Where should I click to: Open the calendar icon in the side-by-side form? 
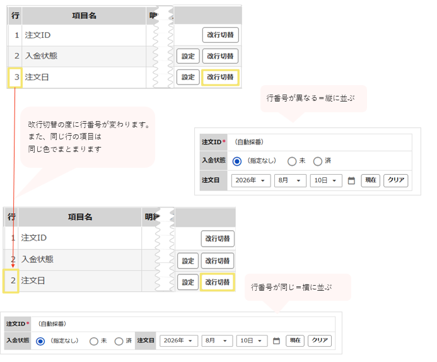point(276,341)
